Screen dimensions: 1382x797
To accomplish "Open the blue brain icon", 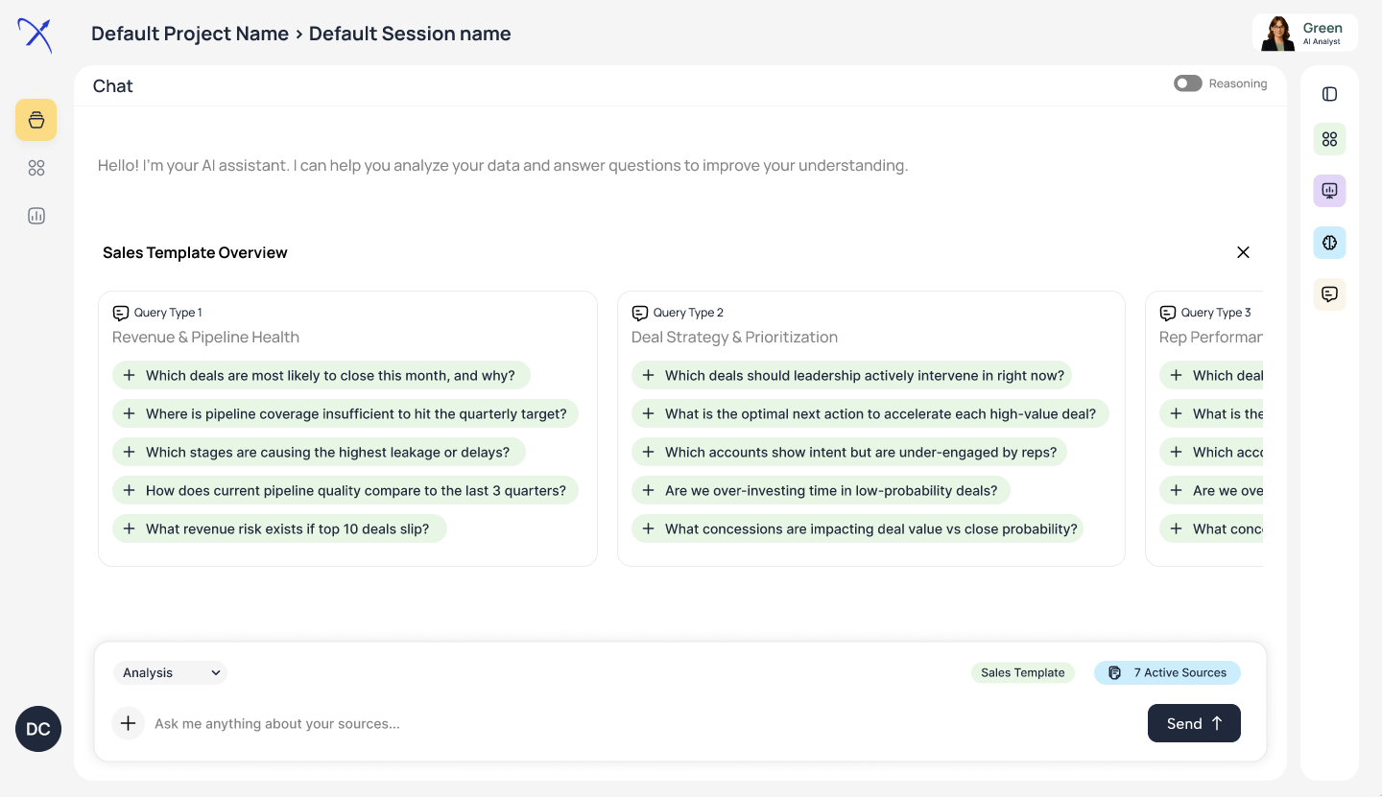I will click(1329, 243).
